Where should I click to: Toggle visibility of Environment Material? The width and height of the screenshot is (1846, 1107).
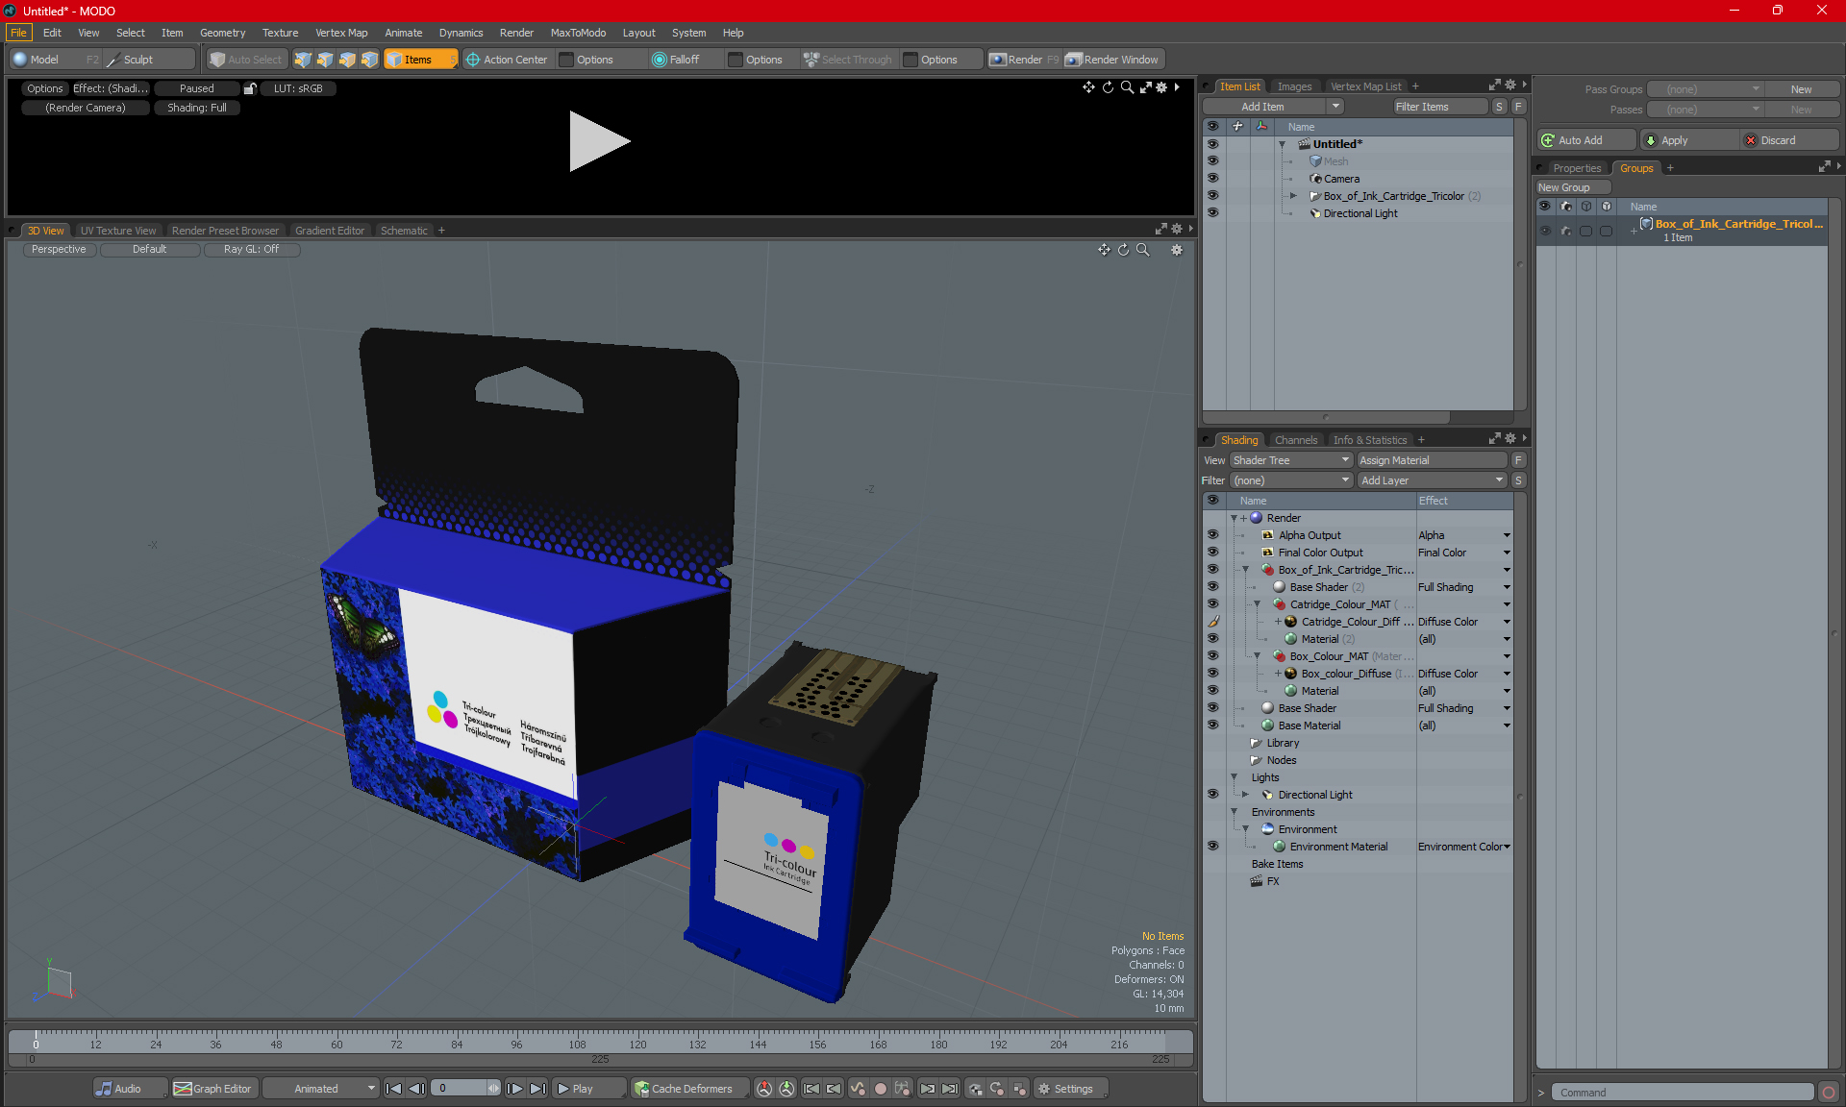click(1212, 847)
